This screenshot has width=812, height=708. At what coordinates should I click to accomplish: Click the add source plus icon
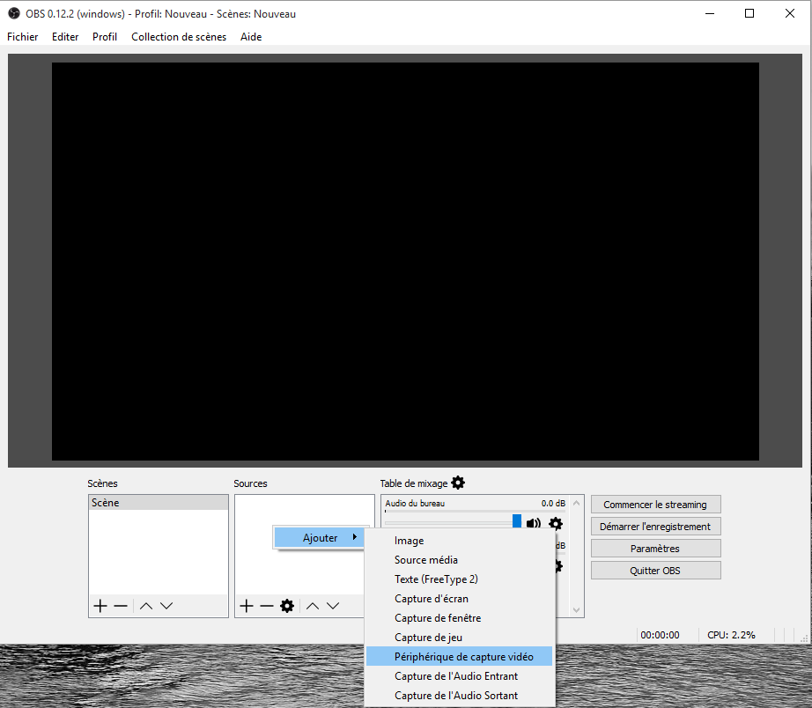(246, 606)
